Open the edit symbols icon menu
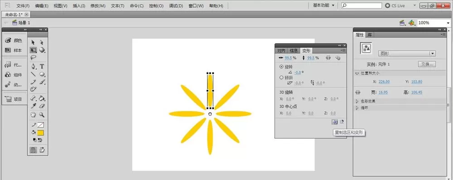This screenshot has width=453, height=180. tap(412, 23)
